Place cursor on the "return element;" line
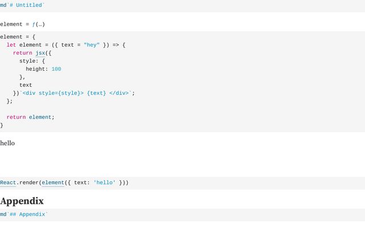The image size is (365, 228). (31, 117)
